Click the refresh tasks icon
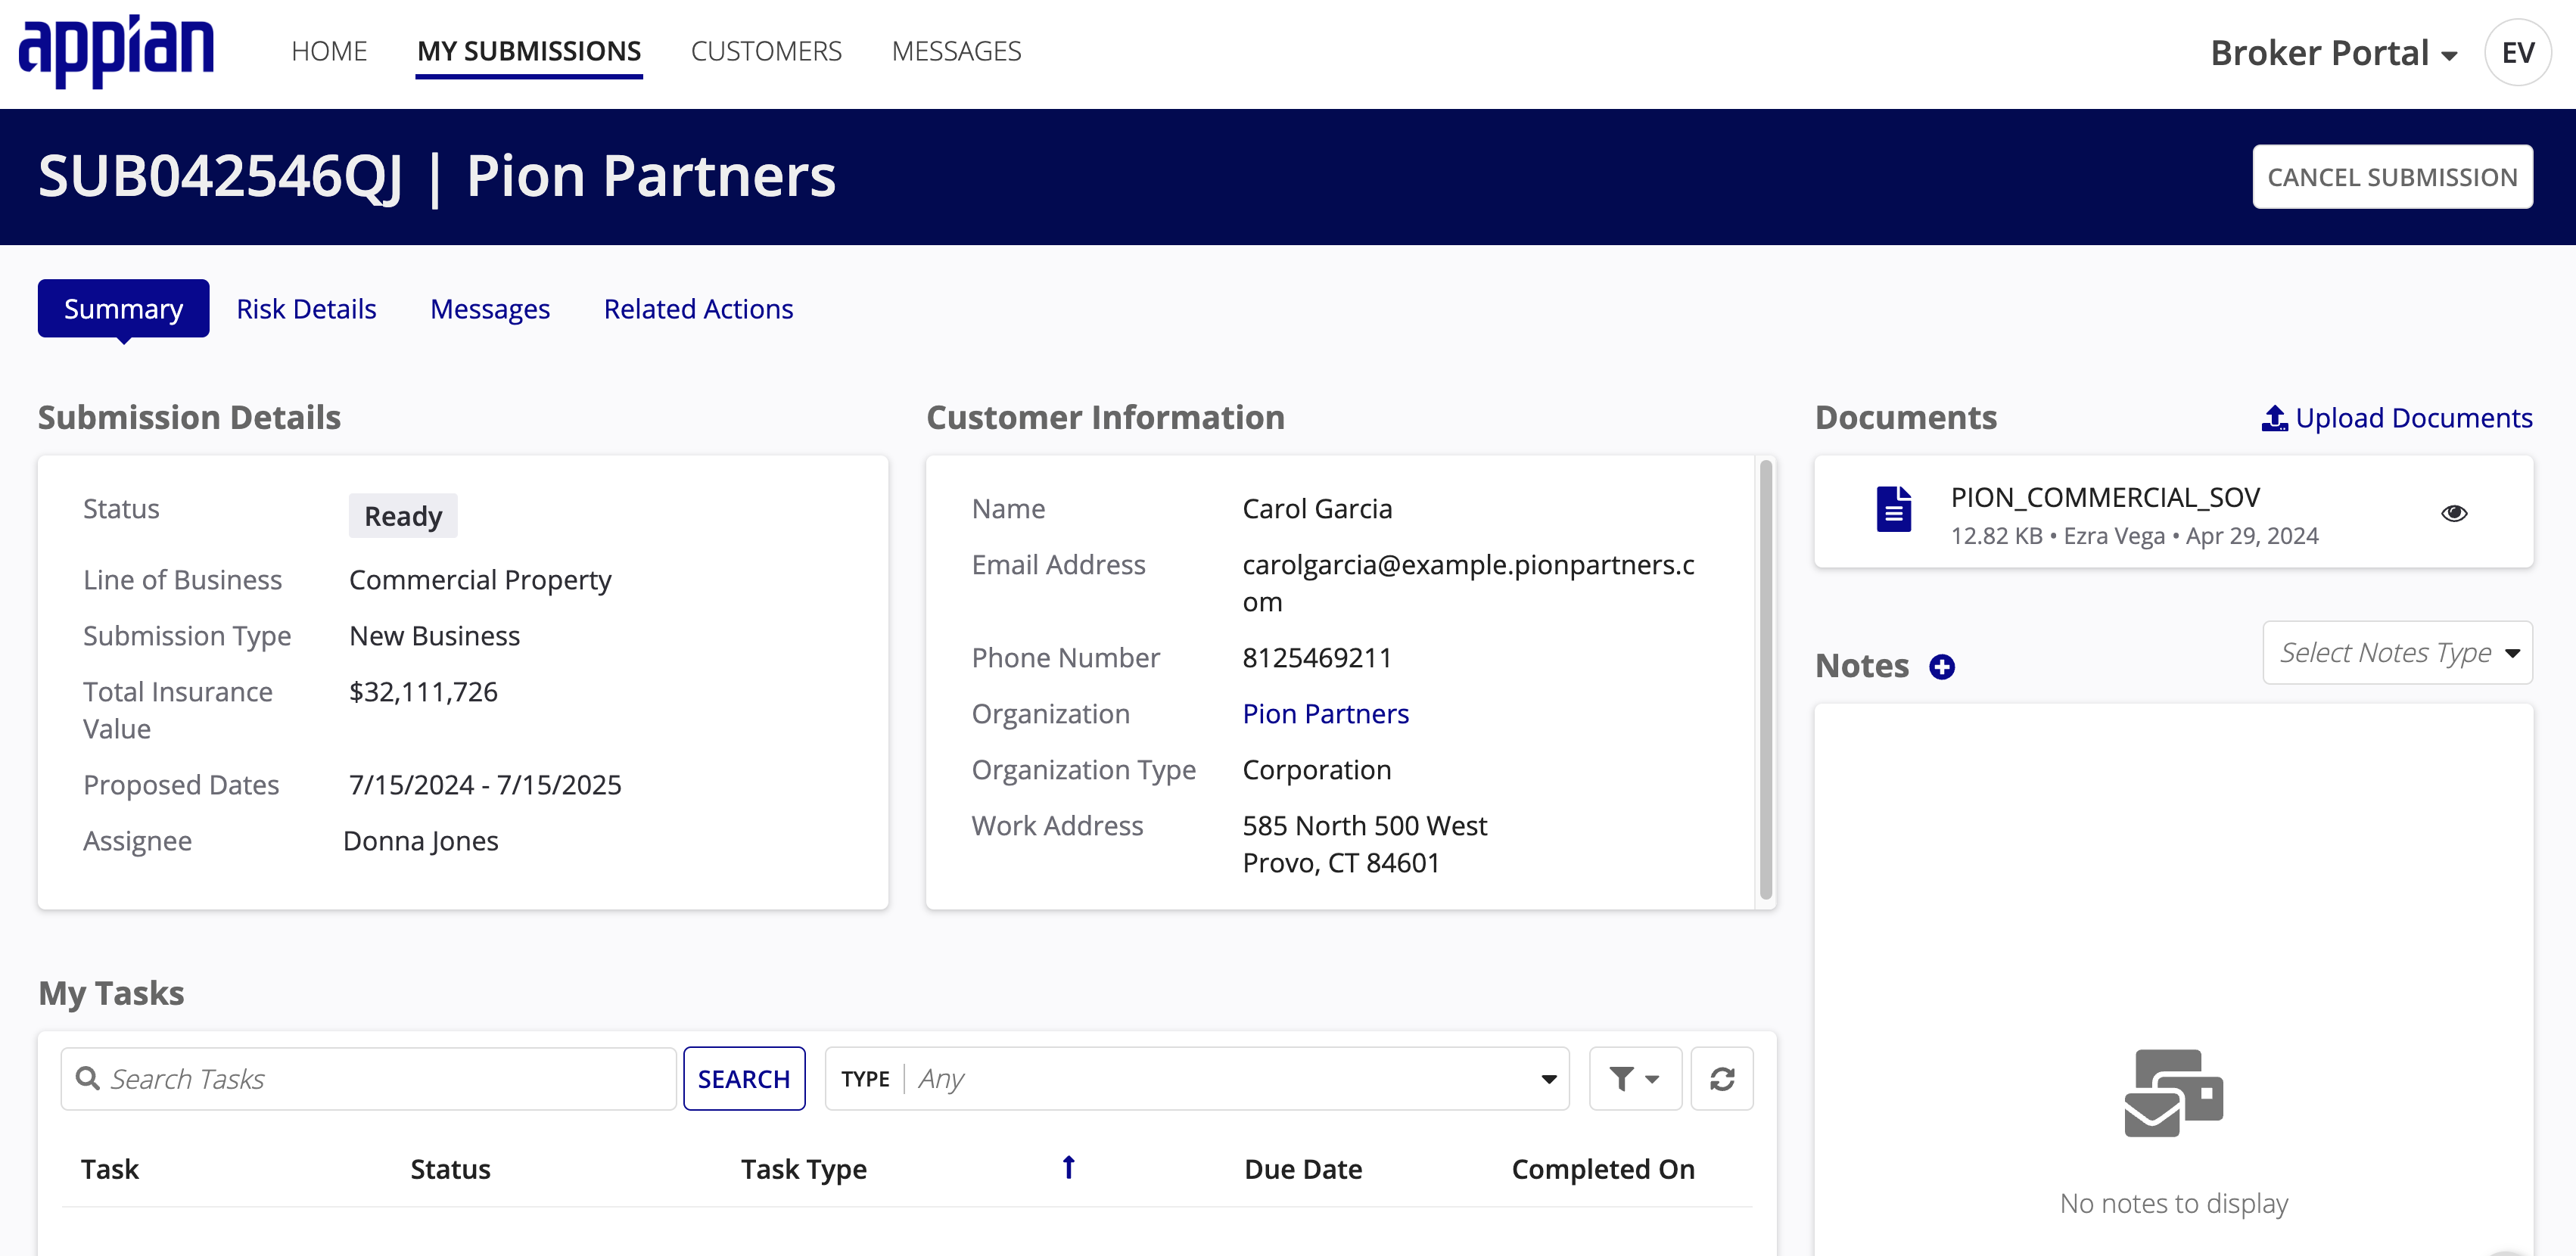The width and height of the screenshot is (2576, 1256). point(1723,1079)
